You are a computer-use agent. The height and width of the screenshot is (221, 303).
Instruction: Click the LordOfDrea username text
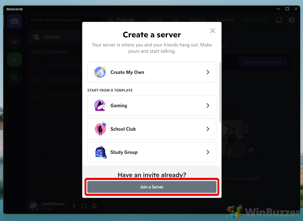54,204
